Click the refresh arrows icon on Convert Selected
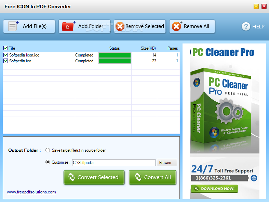Image resolution: width=269 pixels, height=202 pixels. [x=71, y=177]
